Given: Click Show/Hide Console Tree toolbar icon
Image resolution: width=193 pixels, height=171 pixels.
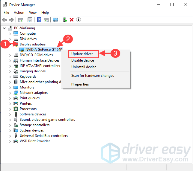Looking at the screenshot, I should 21,20.
